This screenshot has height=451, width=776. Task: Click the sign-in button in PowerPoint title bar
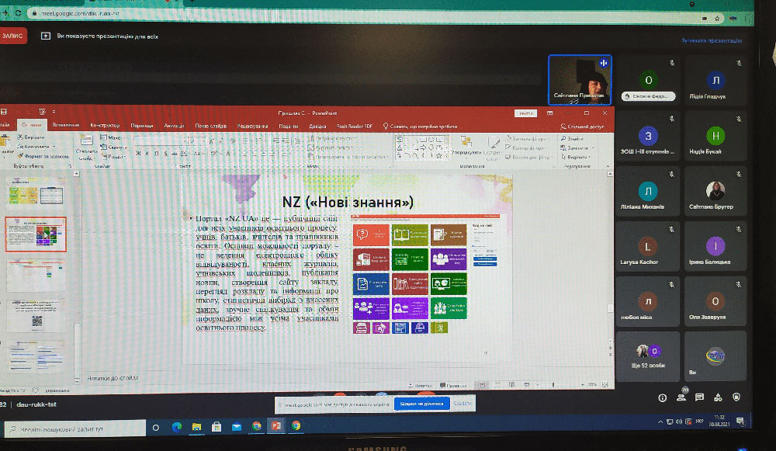click(525, 113)
